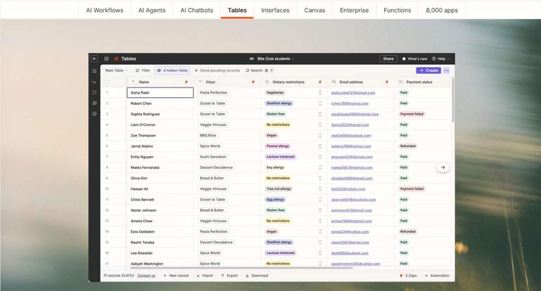Select the Interfaces tab
Screen dimensions: 541x291
pos(275,11)
